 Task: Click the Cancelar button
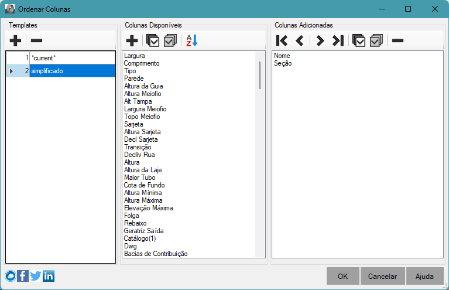[x=383, y=277]
